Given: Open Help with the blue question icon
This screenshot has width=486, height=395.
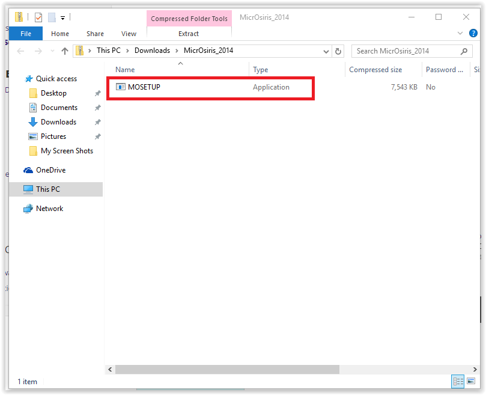Looking at the screenshot, I should (x=473, y=33).
